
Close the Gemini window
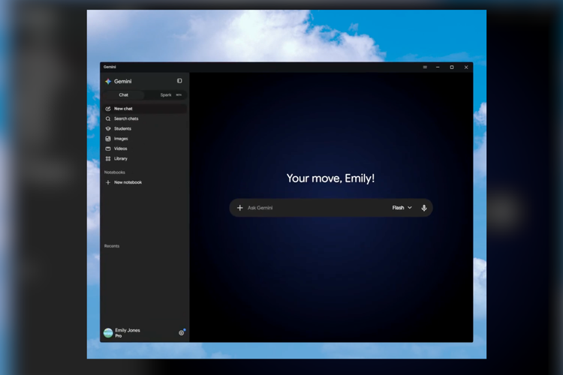click(x=466, y=67)
